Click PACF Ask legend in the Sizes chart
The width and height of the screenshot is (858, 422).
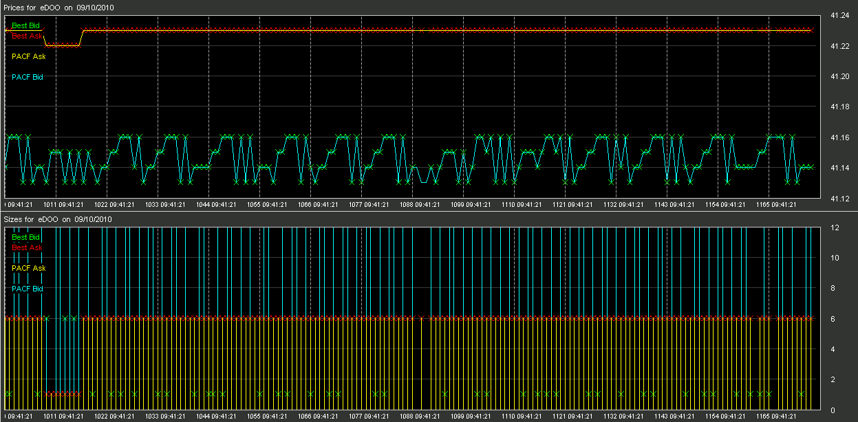29,268
